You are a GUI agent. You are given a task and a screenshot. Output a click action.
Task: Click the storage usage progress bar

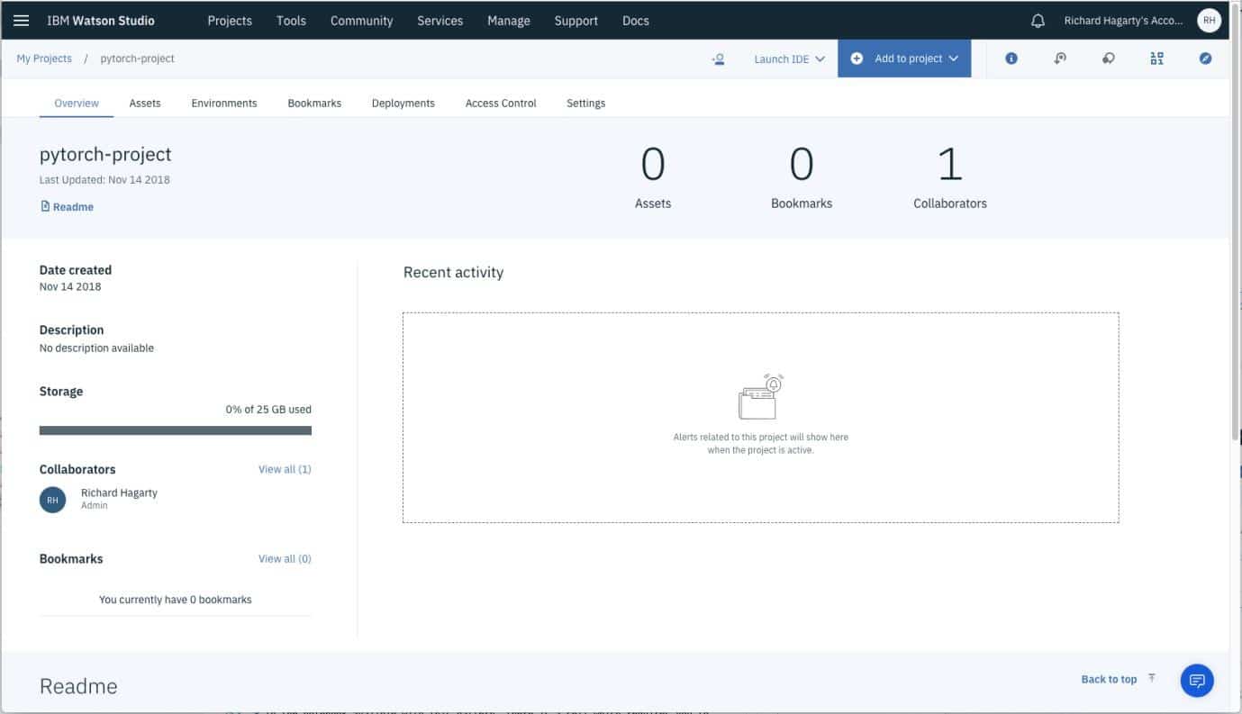176,430
